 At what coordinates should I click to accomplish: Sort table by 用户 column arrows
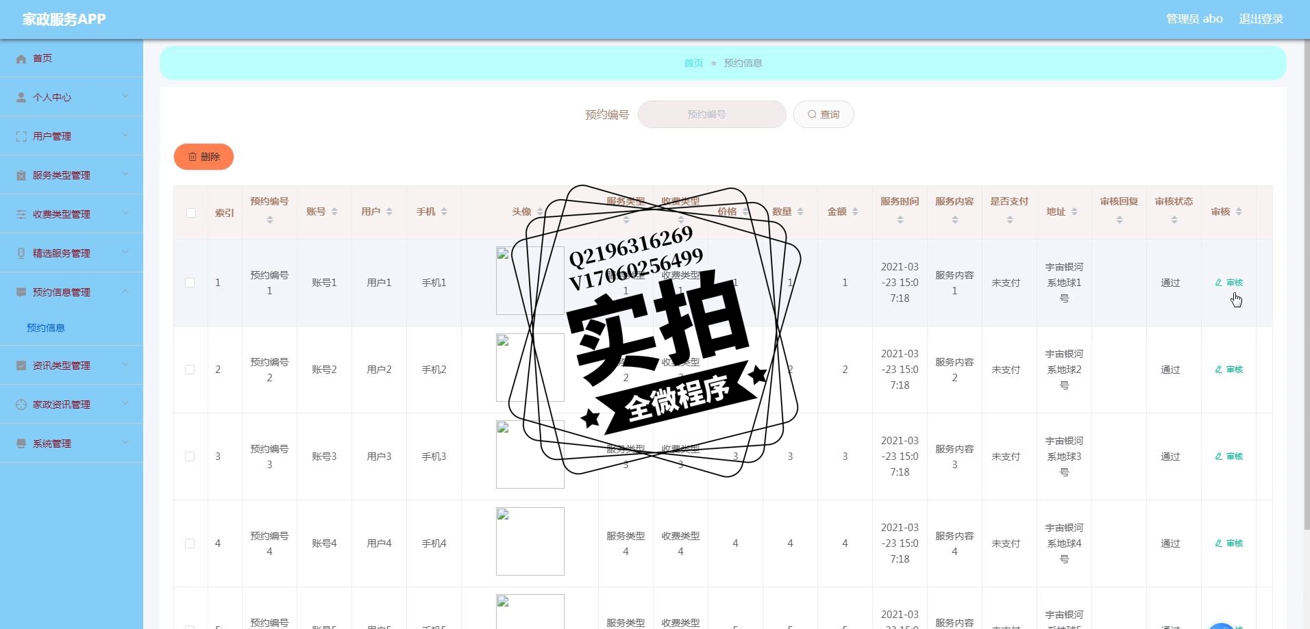389,211
